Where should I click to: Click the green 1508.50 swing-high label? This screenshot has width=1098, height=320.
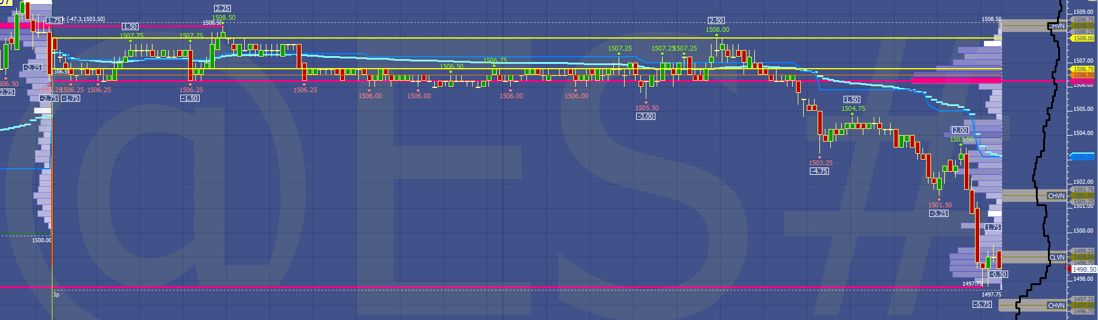click(224, 17)
